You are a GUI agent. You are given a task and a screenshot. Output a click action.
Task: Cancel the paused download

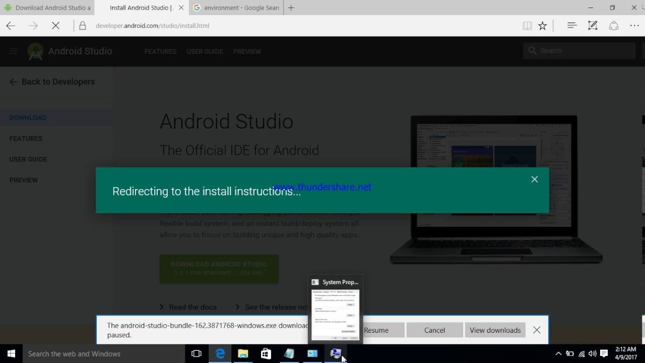pyautogui.click(x=434, y=330)
